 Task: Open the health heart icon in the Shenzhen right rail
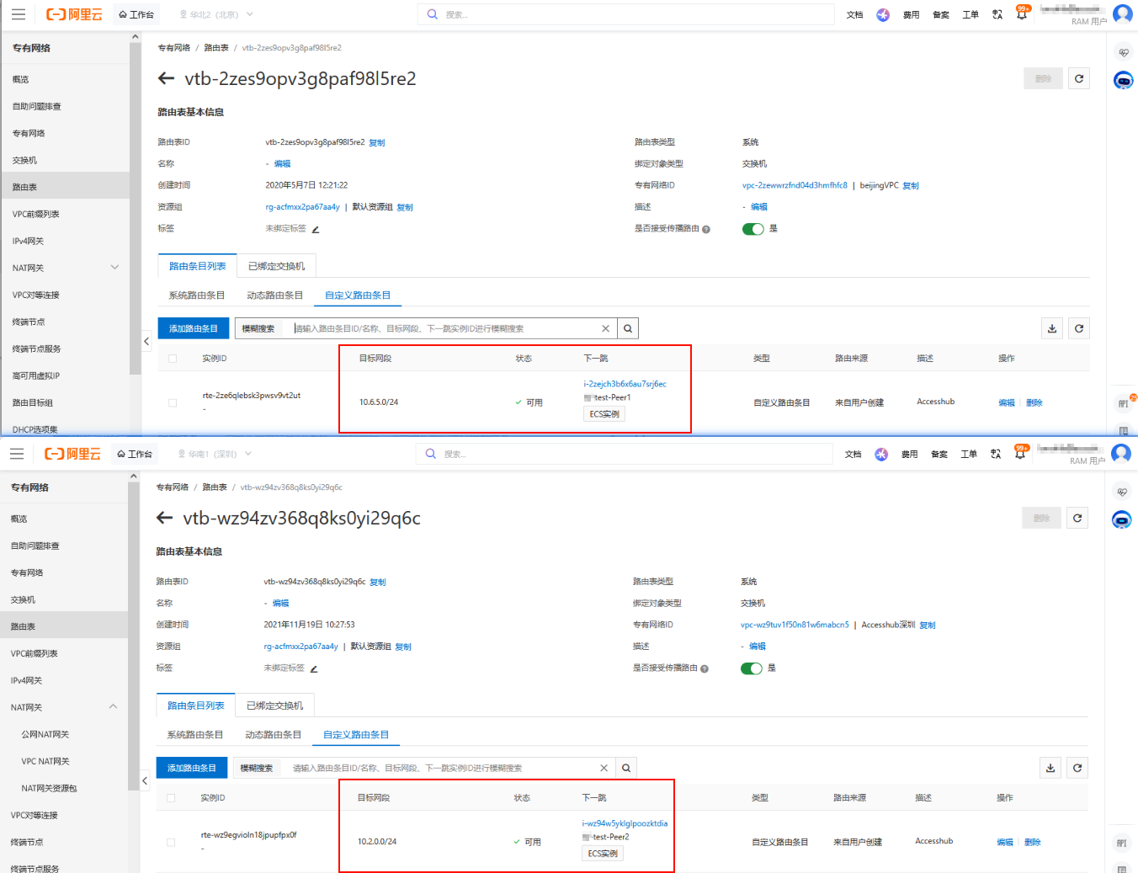(x=1121, y=492)
